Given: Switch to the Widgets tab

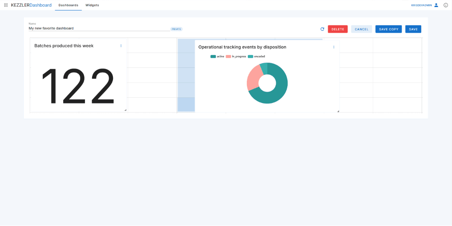Looking at the screenshot, I should [92, 5].
